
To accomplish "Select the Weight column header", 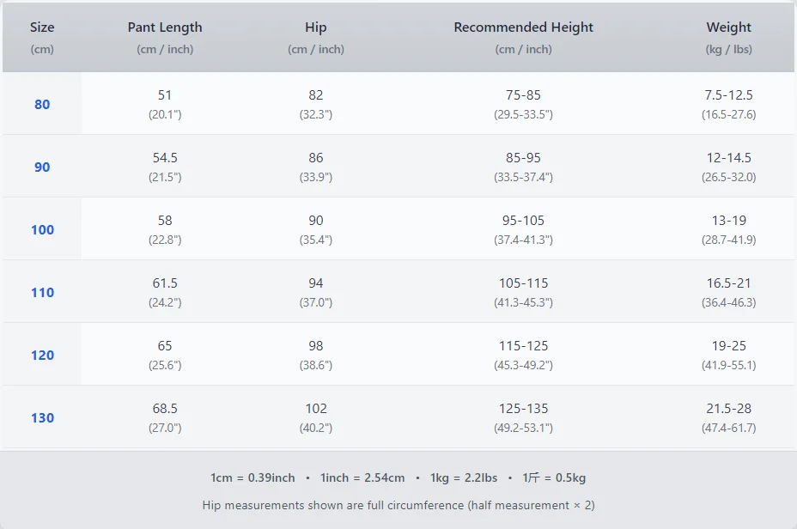I will tap(728, 27).
